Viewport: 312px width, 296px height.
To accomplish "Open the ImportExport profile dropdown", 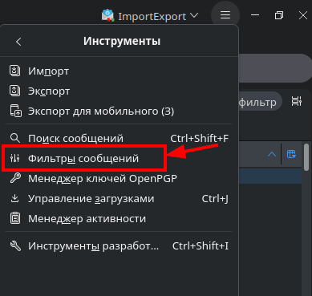I will tap(150, 16).
